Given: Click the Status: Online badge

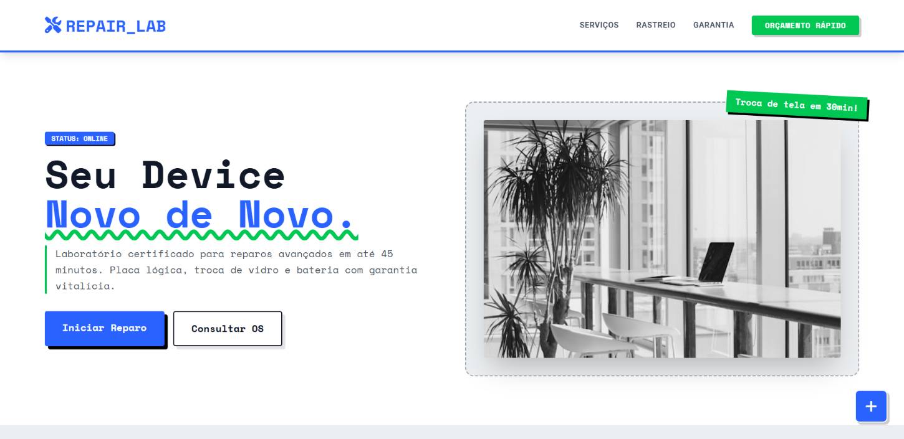Looking at the screenshot, I should pos(79,138).
